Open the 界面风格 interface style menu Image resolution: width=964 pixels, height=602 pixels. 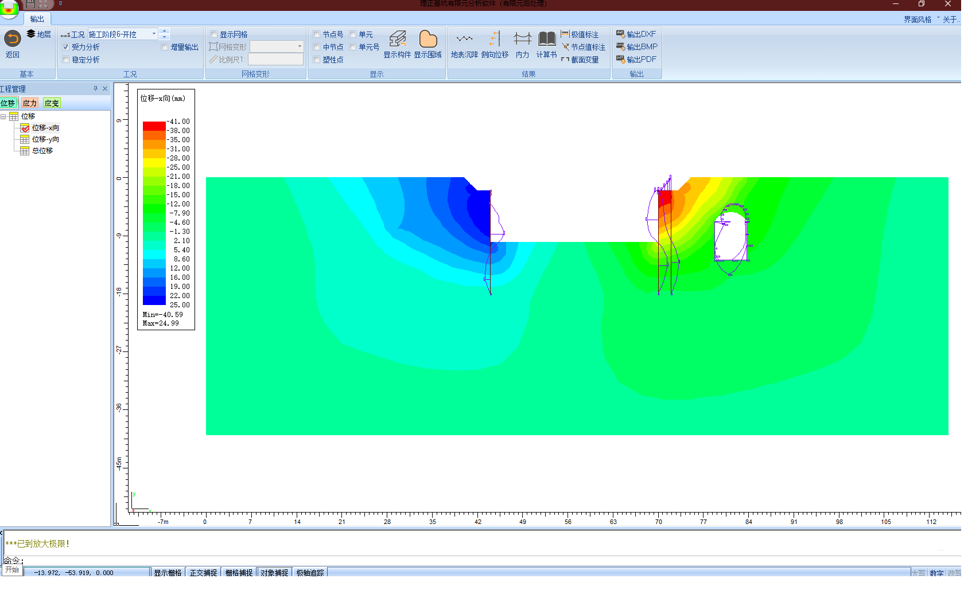coord(918,19)
